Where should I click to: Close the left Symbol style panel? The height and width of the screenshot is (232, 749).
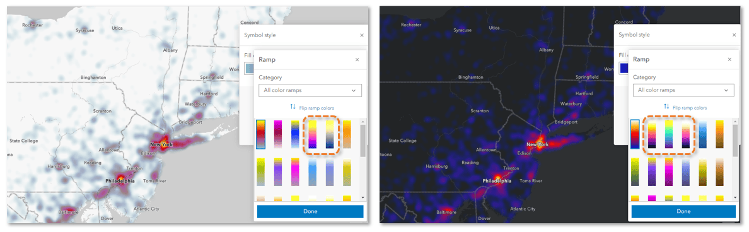(x=362, y=35)
